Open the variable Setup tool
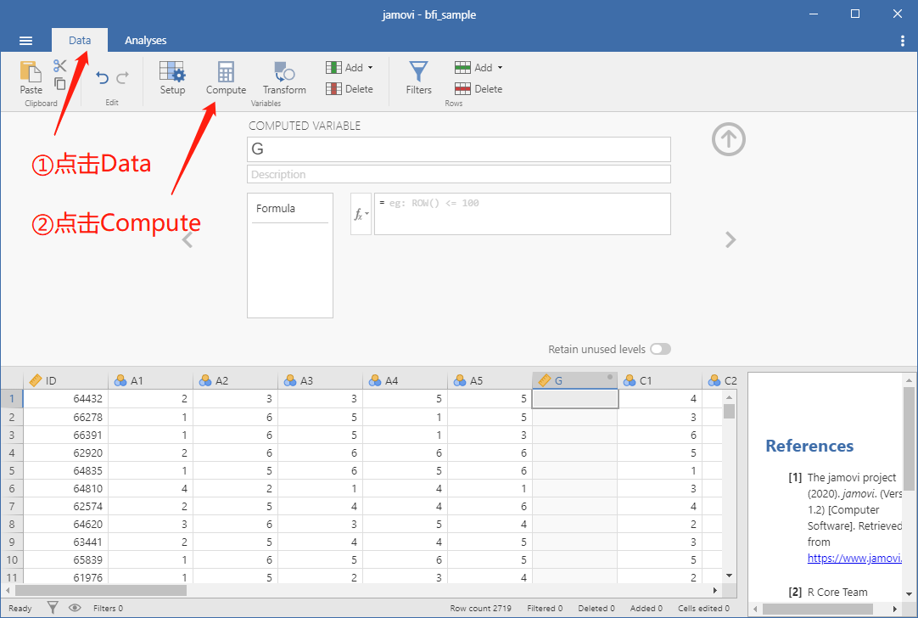The image size is (918, 618). [x=172, y=78]
